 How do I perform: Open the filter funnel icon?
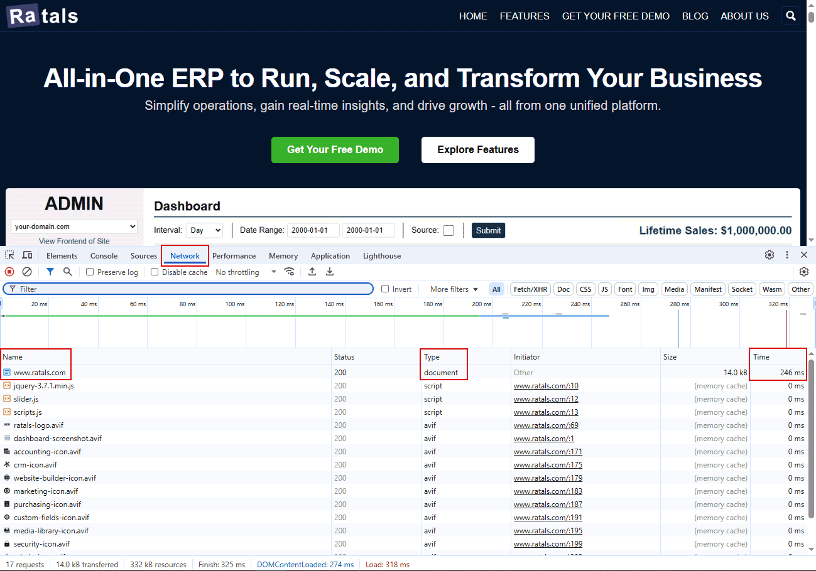[x=50, y=271]
